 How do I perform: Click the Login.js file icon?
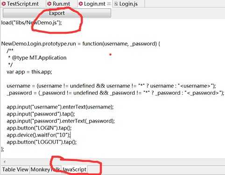[116, 4]
